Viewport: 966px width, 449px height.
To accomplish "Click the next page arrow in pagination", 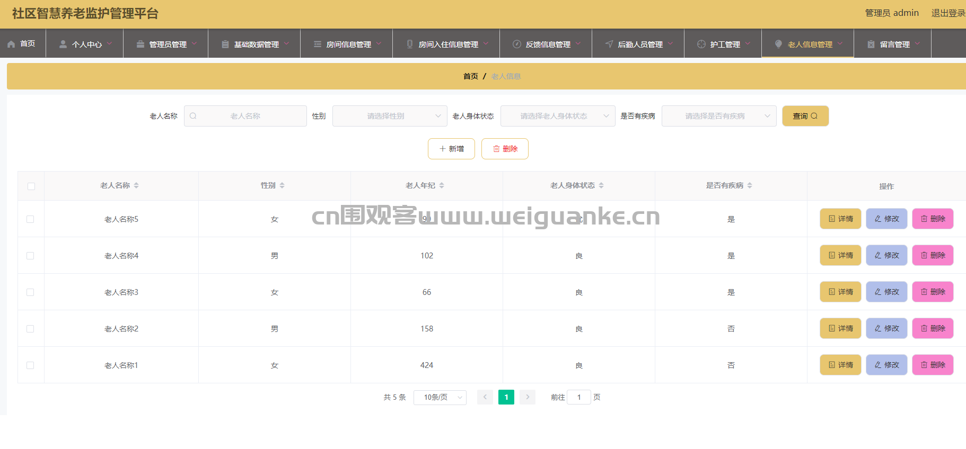I will (x=528, y=397).
